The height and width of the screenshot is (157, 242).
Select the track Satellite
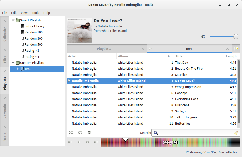[152, 75]
